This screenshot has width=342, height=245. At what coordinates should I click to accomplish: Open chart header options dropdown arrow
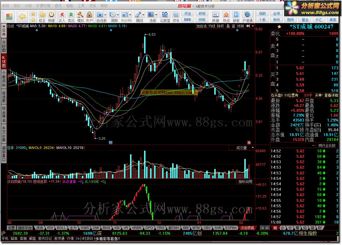[253, 26]
